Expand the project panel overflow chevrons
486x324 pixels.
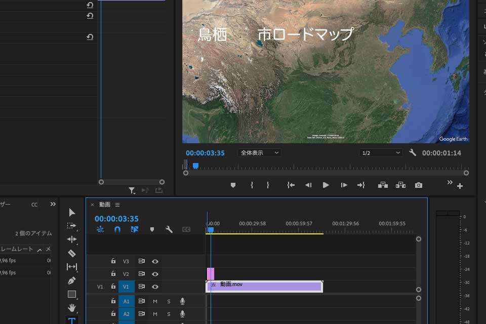[53, 205]
